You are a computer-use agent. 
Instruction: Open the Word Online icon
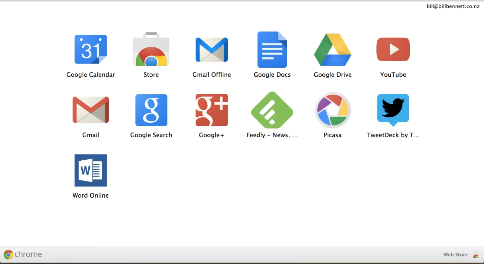click(91, 170)
